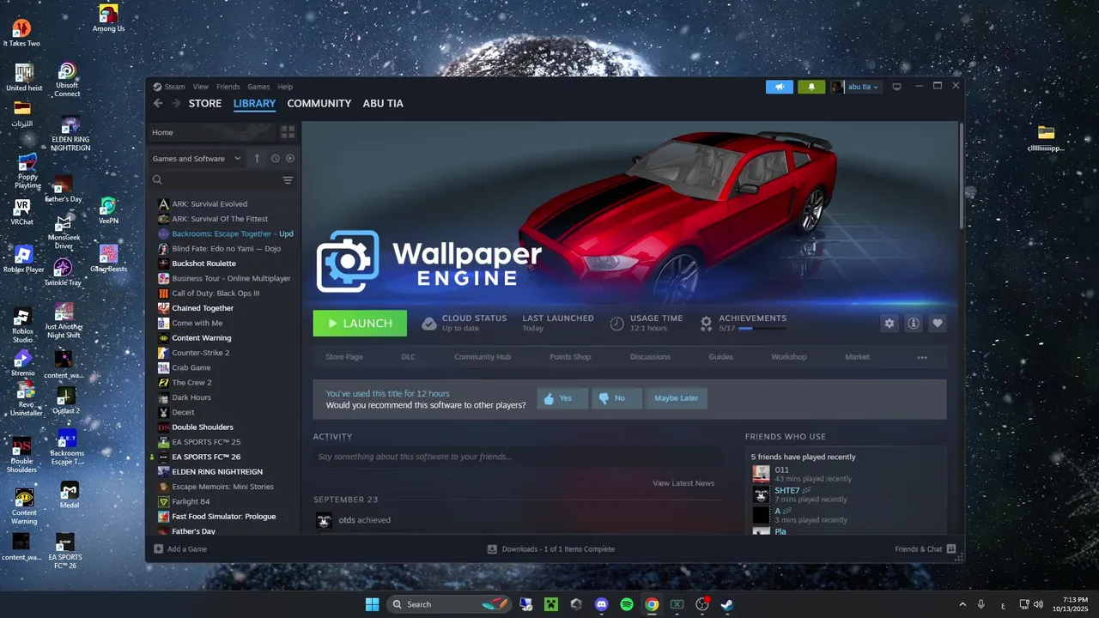Open Wallpaper Engine manage gear icon
This screenshot has width=1099, height=618.
point(890,323)
